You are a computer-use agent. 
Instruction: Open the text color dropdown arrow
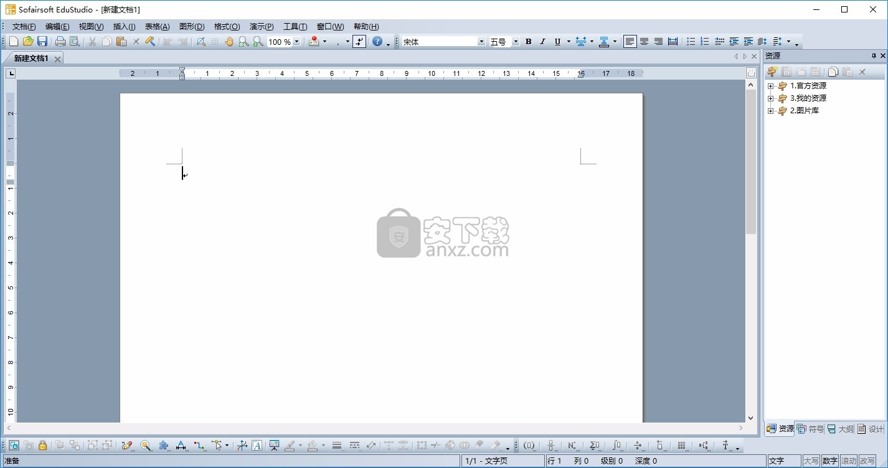(x=615, y=42)
